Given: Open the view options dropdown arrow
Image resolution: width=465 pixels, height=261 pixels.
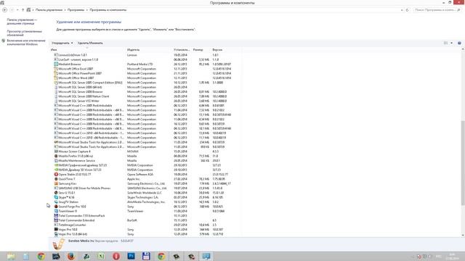Looking at the screenshot, I should pos(452,43).
